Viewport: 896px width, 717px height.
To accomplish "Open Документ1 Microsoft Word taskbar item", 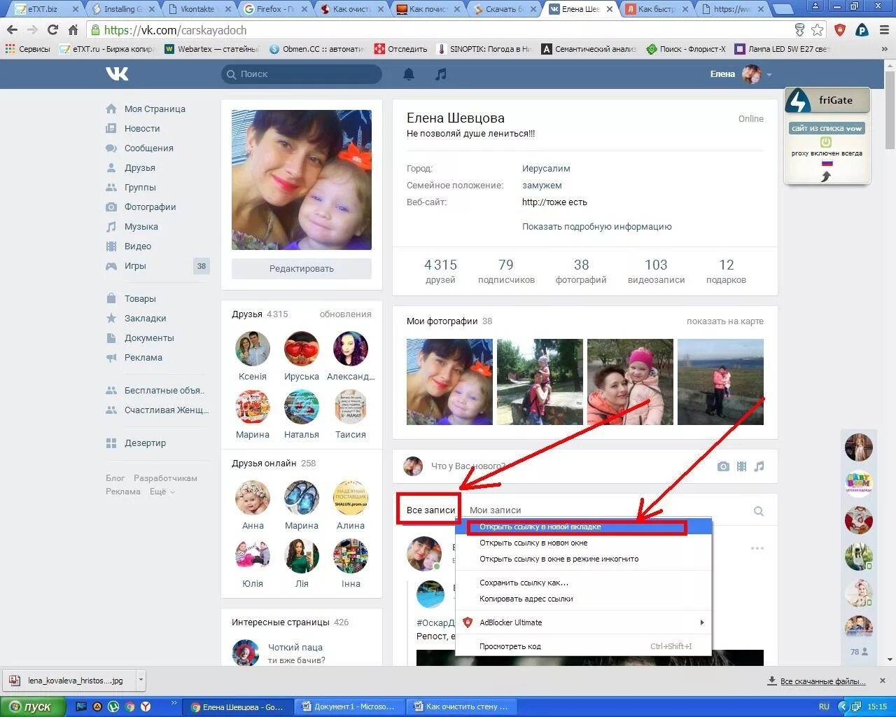I will [x=348, y=706].
